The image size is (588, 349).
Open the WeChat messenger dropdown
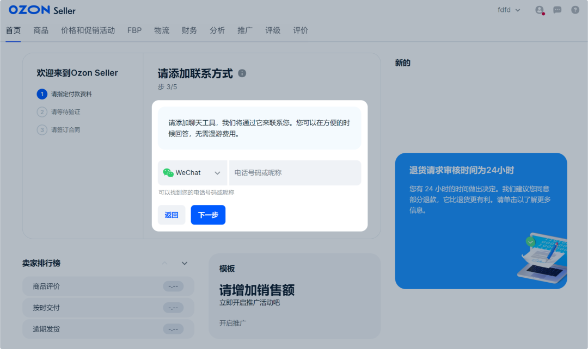[x=192, y=172]
